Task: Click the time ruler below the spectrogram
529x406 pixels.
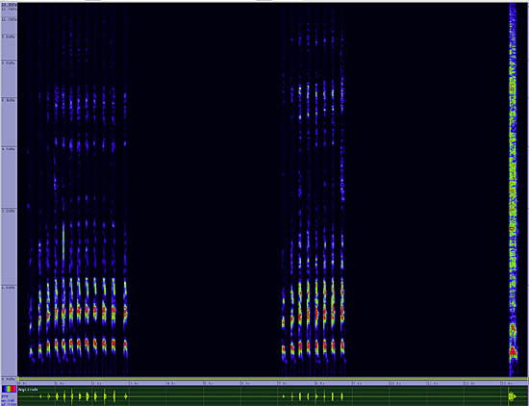Action: [273, 383]
